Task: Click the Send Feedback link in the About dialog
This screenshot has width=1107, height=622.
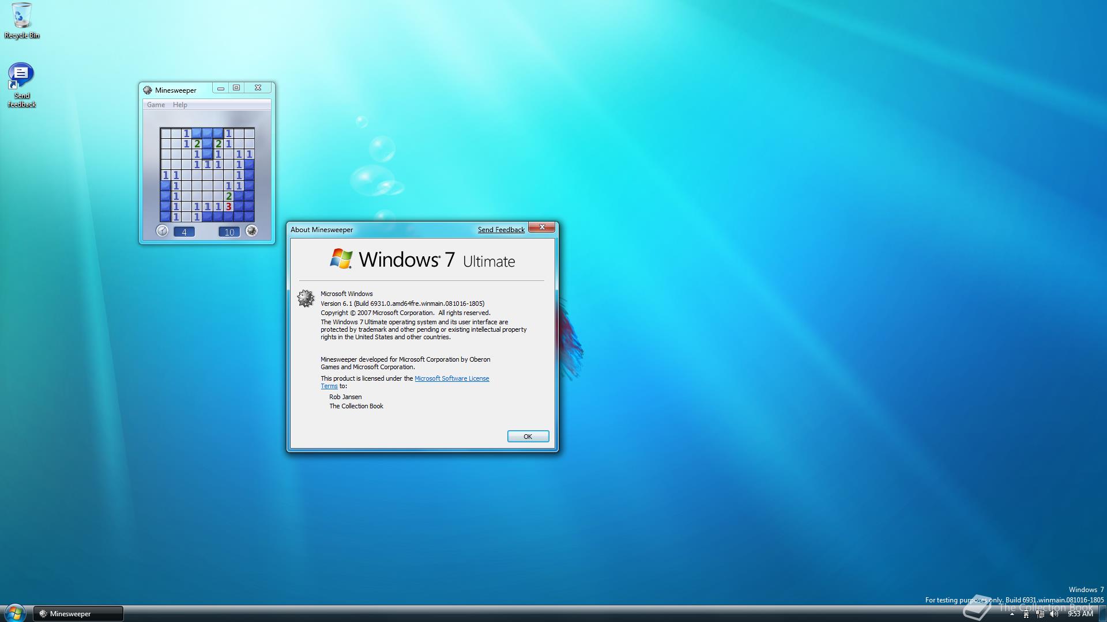Action: tap(501, 230)
